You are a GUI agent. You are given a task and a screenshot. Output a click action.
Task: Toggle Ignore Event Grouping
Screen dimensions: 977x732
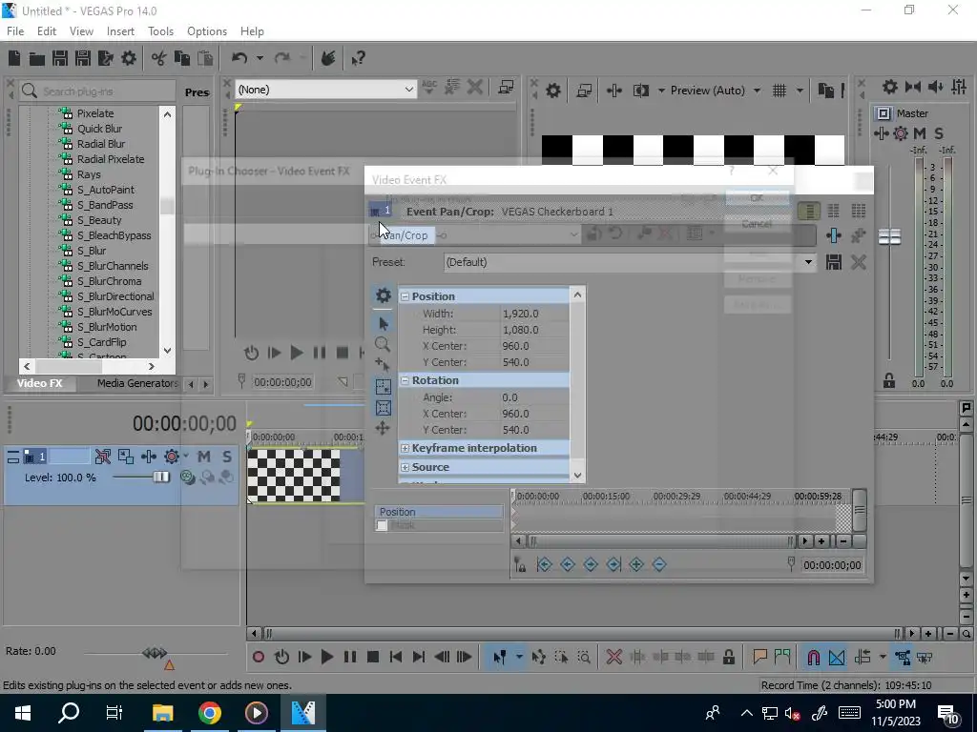[925, 658]
